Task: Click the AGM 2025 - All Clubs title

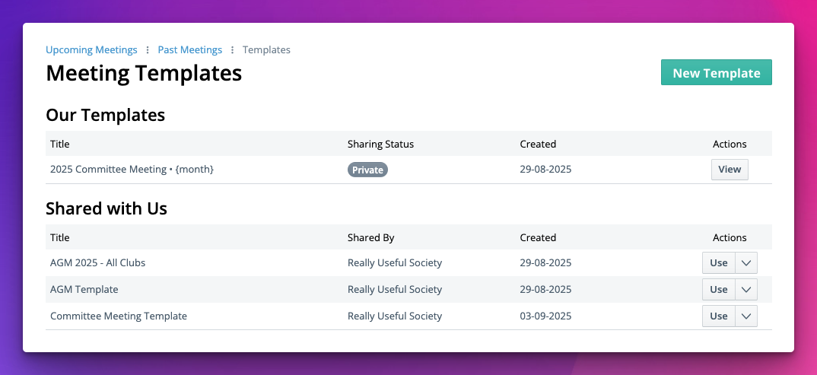Action: tap(97, 263)
